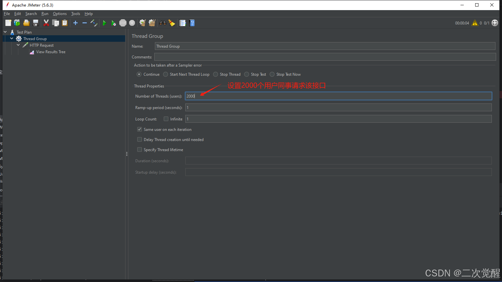The height and width of the screenshot is (282, 502).
Task: Collapse all nodes with minus icon
Action: [85, 23]
